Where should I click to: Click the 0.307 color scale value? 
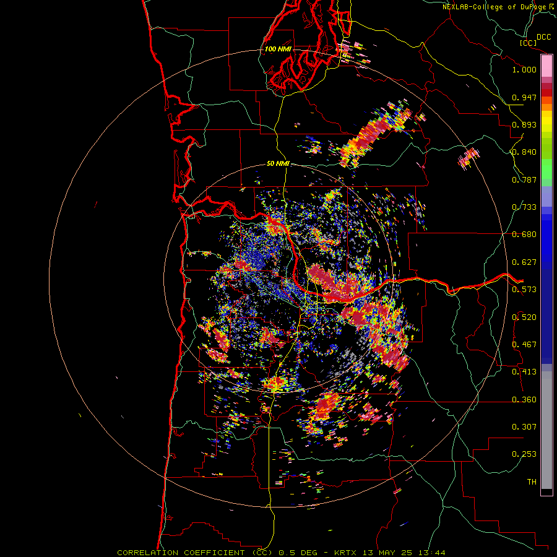pyautogui.click(x=524, y=426)
